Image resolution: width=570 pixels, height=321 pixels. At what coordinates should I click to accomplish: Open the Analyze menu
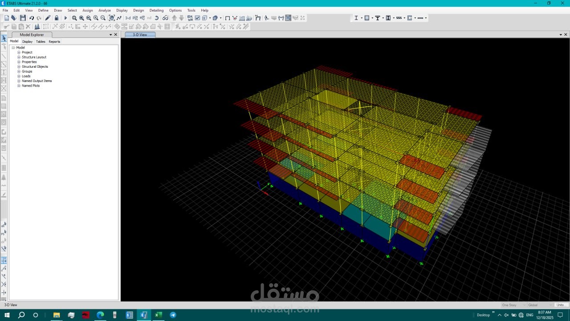coord(105,10)
